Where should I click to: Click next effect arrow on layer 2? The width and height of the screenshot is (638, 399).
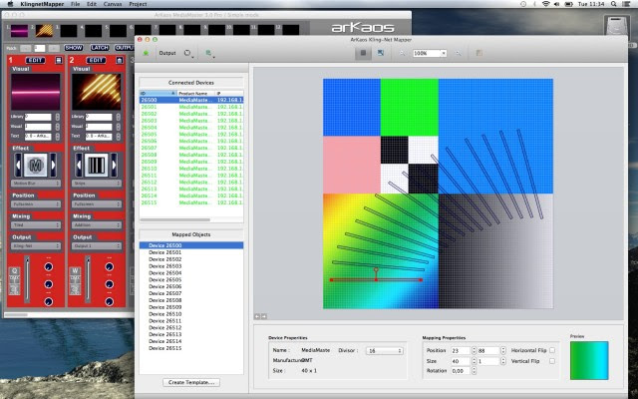coord(114,166)
